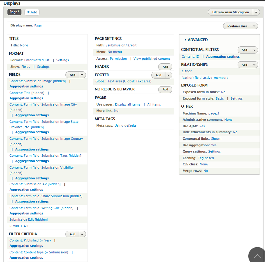Expand the Fields Add dropdown arrow

(82, 75)
